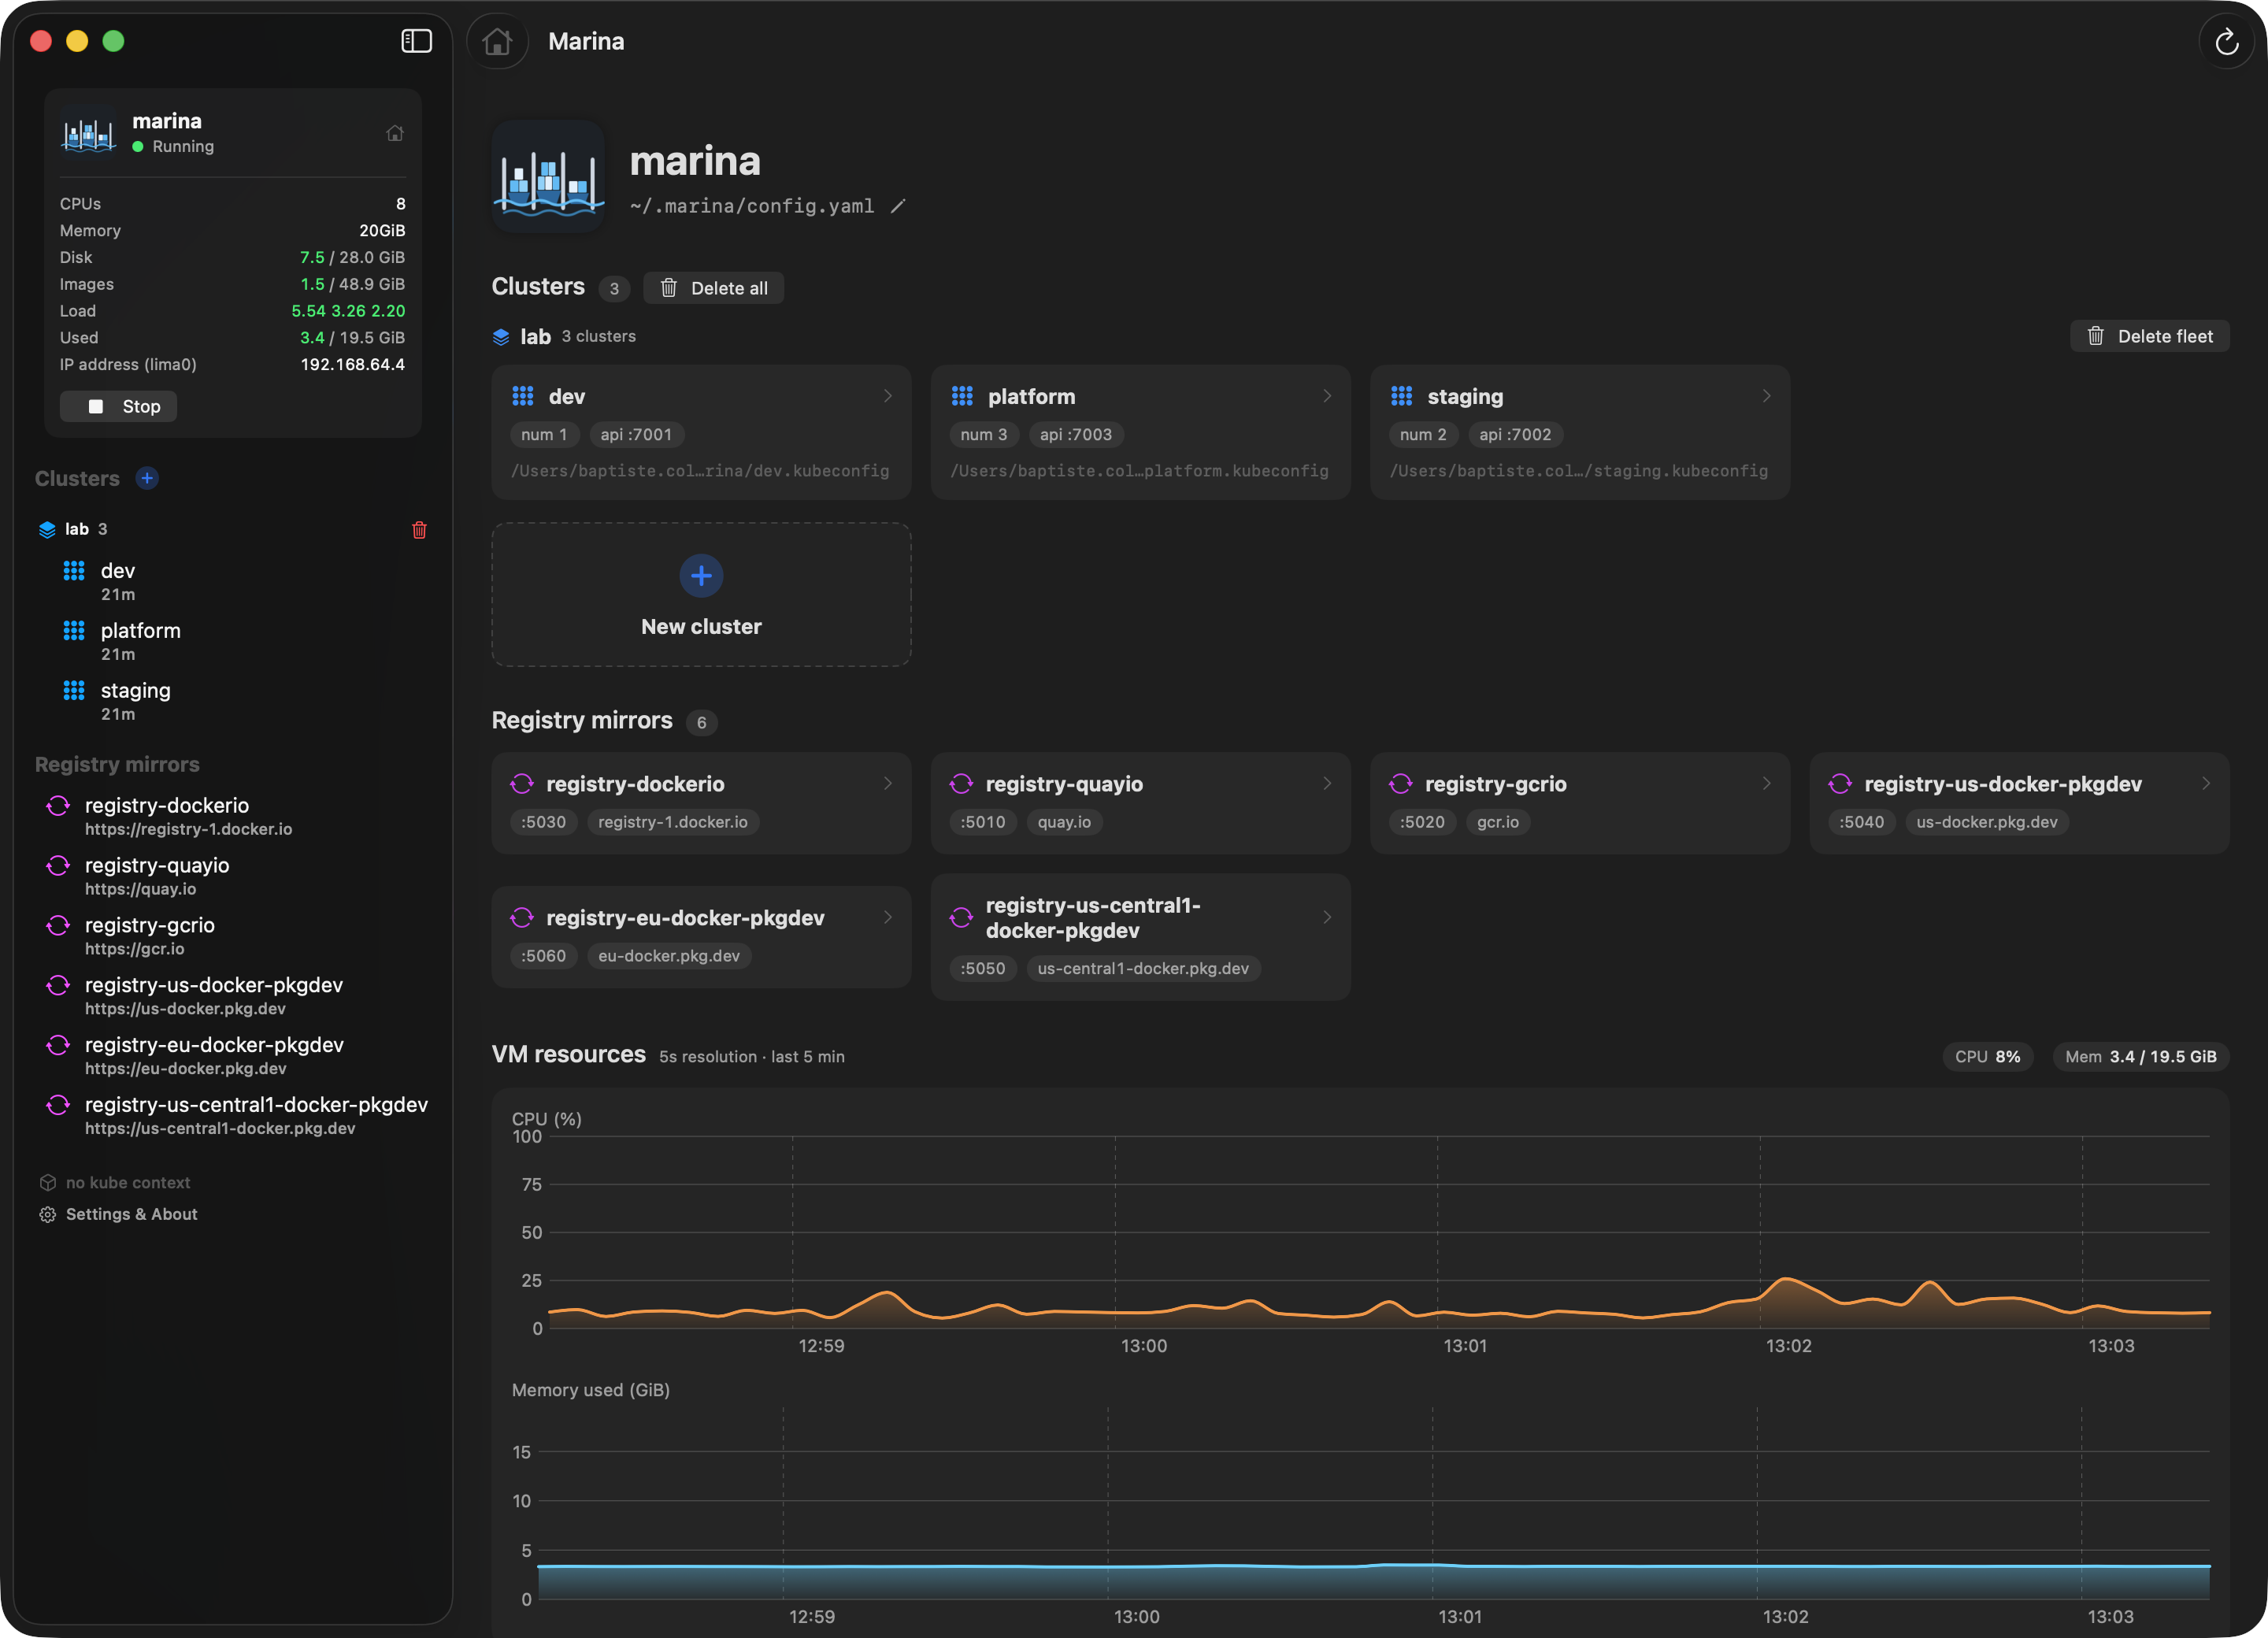
Task: Click the New cluster dashed card
Action: pos(701,594)
